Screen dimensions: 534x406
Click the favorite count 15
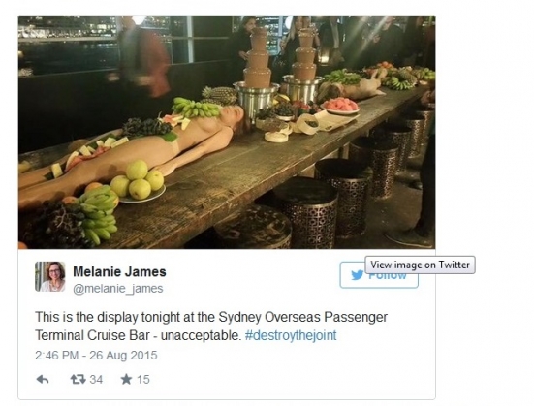click(x=143, y=380)
